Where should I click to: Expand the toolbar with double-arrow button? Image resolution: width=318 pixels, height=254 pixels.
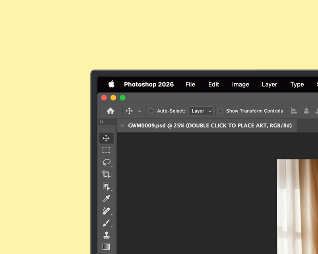(102, 121)
